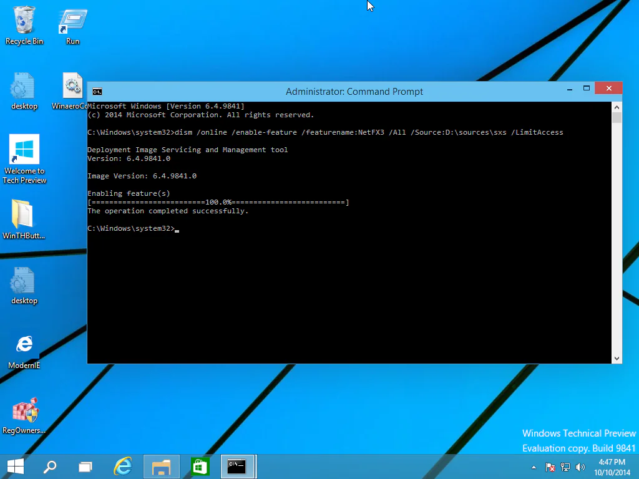Select the Command Prompt taskbar icon
This screenshot has height=479, width=639.
(237, 466)
